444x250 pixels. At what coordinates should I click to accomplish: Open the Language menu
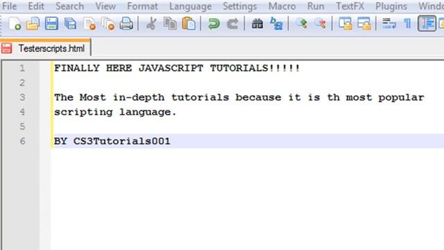click(190, 6)
